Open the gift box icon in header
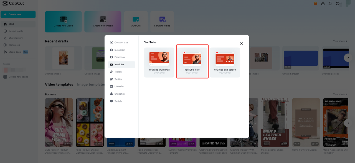This screenshot has height=163, width=355. click(x=315, y=4)
